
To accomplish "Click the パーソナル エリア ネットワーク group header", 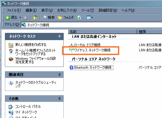I will [94, 59].
